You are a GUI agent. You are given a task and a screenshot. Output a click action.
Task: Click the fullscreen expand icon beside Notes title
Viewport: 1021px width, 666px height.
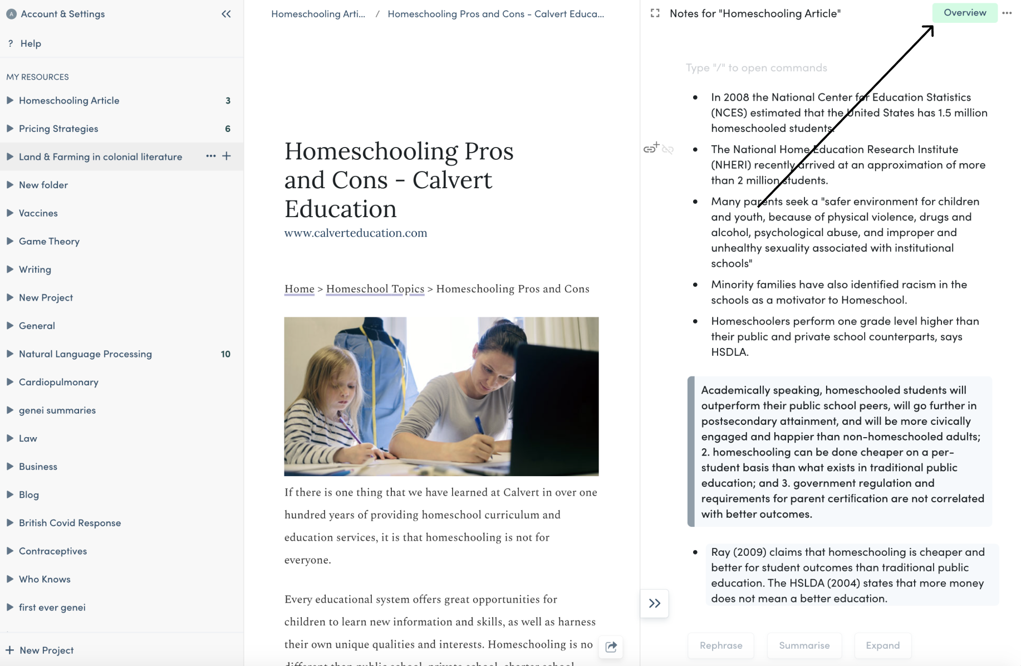655,13
